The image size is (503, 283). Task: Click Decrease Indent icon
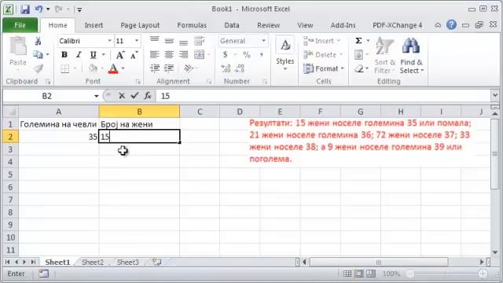155,68
